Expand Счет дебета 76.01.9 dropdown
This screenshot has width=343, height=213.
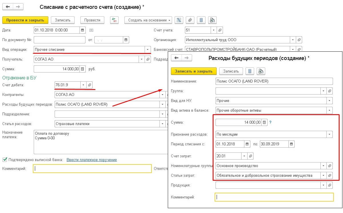(x=83, y=85)
